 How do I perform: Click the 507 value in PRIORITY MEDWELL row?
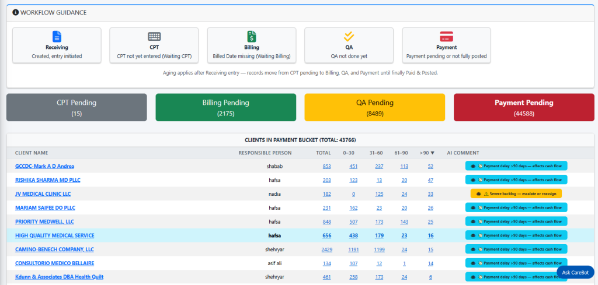[x=353, y=222]
